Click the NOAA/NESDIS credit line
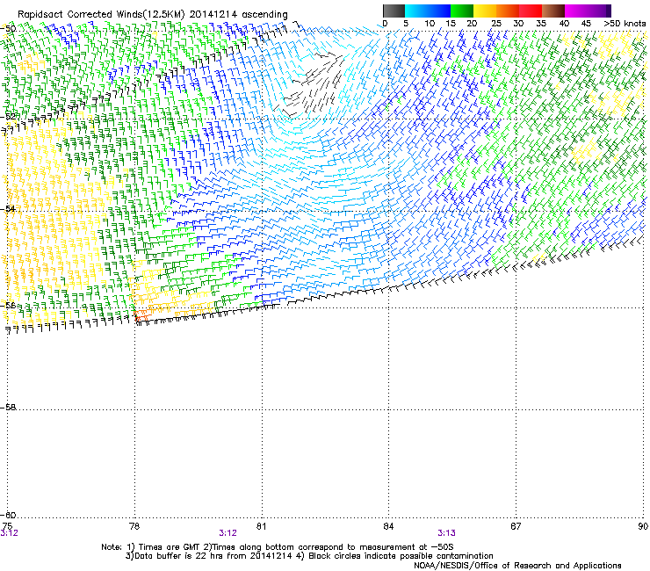This screenshot has width=650, height=571. pyautogui.click(x=517, y=566)
